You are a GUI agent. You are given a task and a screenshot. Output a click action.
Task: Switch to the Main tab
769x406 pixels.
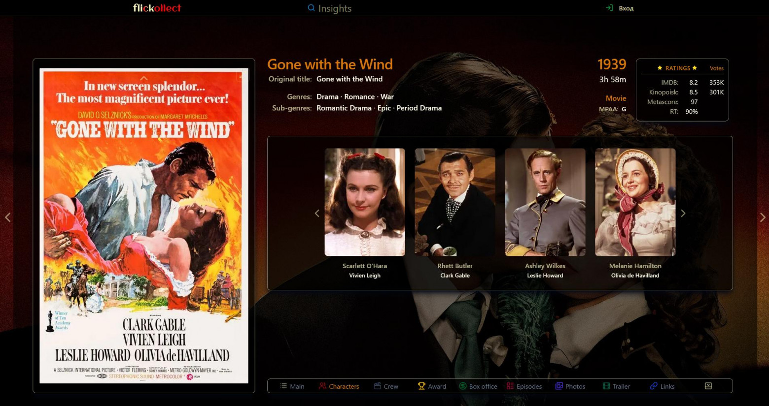(292, 386)
